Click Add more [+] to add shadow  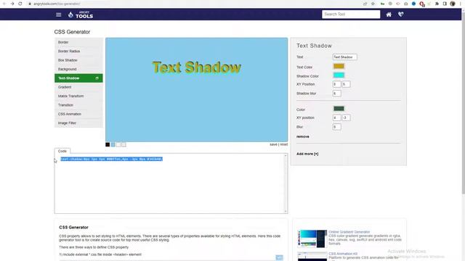coord(307,154)
